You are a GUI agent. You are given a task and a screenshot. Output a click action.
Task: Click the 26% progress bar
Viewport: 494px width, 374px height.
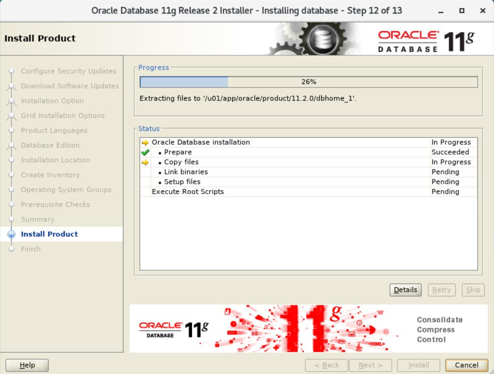coord(309,81)
